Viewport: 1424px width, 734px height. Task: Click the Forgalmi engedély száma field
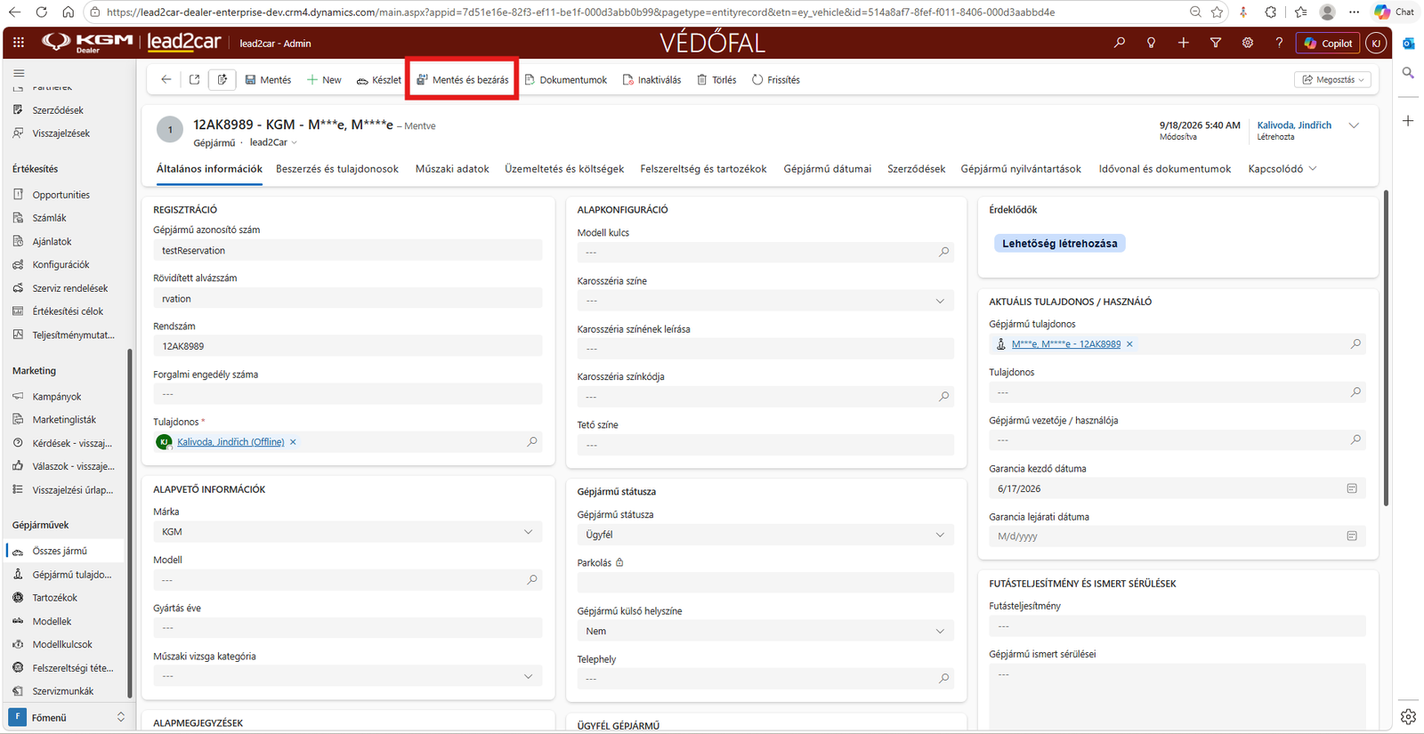[x=348, y=394]
